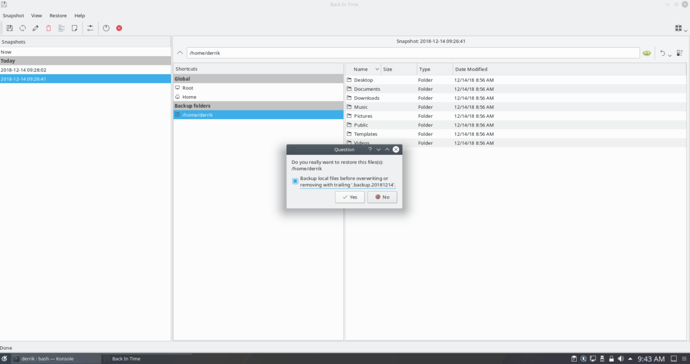Click the Snapshots view list icon

(x=680, y=53)
